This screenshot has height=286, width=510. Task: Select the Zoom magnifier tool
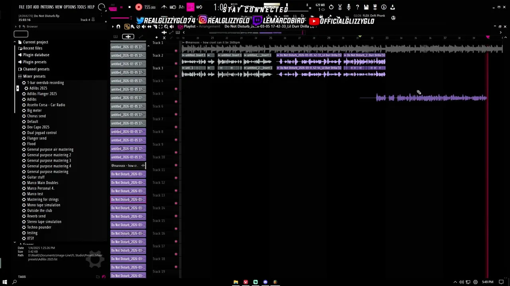click(166, 27)
